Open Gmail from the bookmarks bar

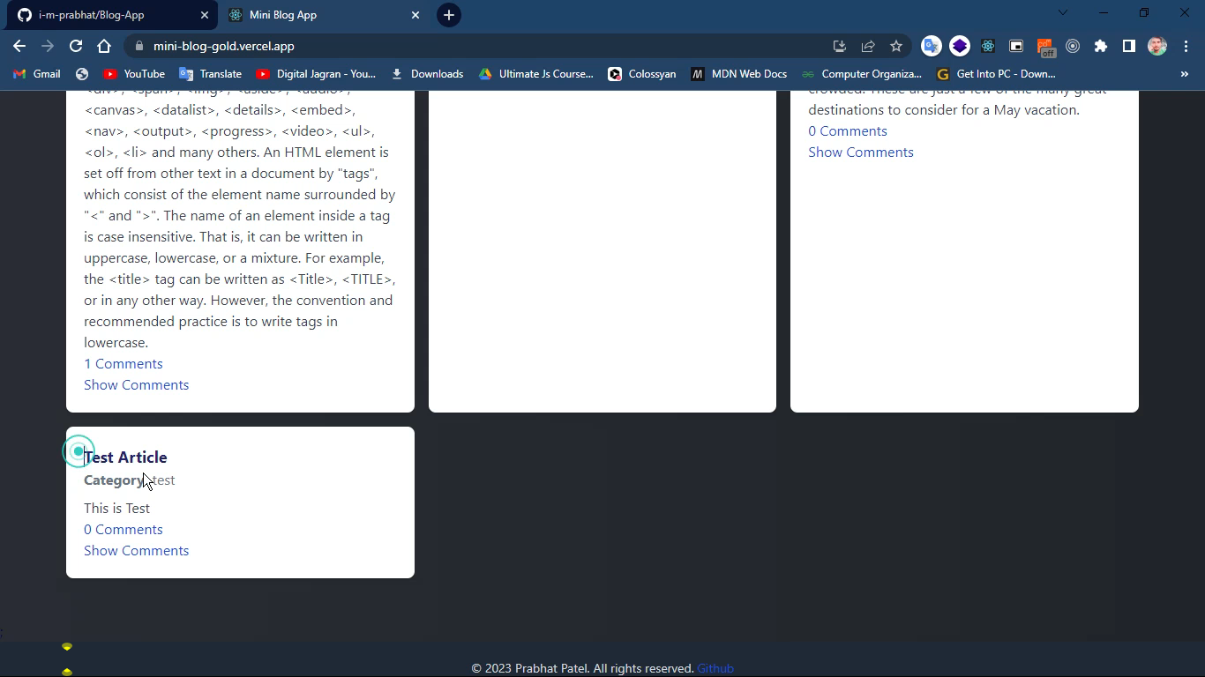point(35,74)
